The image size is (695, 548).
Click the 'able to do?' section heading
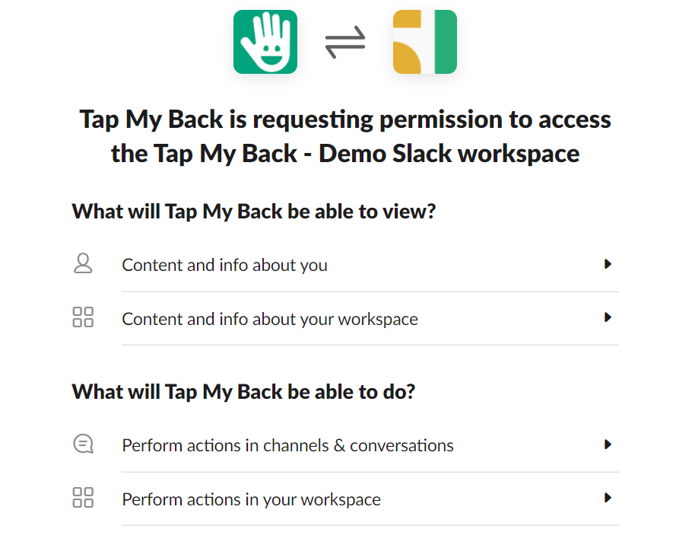(x=243, y=392)
